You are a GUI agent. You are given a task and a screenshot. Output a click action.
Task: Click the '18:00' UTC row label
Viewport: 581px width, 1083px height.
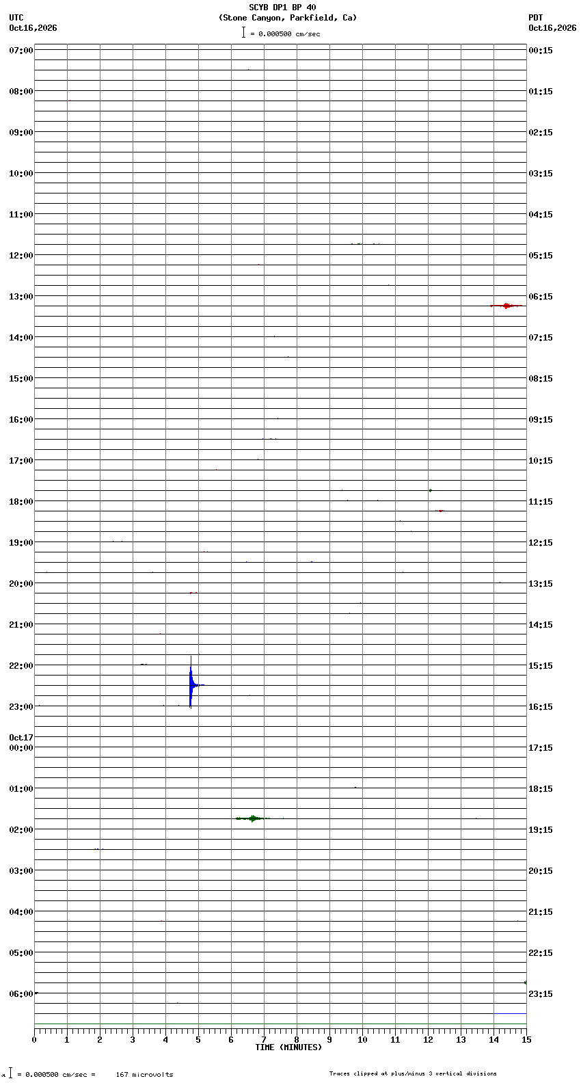pos(21,502)
